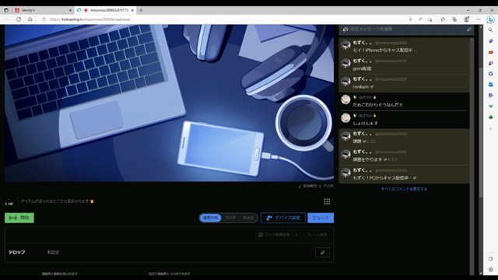498x280 pixels.
Task: Open the sidebar Microsoft 365 icon
Action: pyautogui.click(x=491, y=74)
